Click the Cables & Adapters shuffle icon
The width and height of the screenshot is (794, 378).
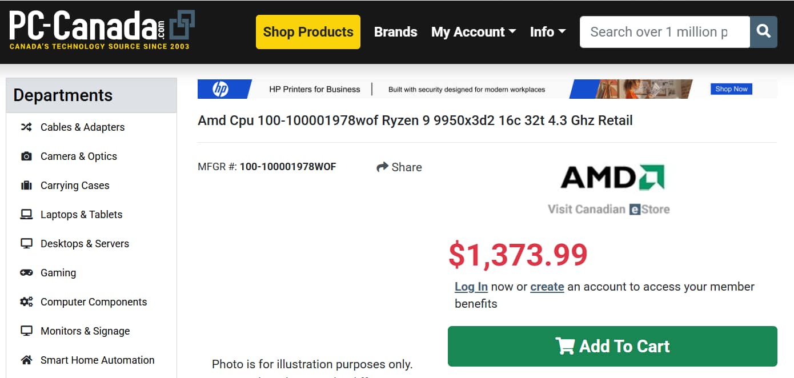[26, 127]
